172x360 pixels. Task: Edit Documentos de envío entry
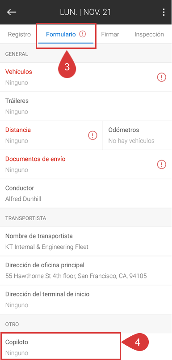pyautogui.click(x=86, y=165)
